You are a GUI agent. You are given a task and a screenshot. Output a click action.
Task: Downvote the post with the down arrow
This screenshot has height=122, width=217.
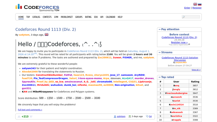tap(31, 117)
